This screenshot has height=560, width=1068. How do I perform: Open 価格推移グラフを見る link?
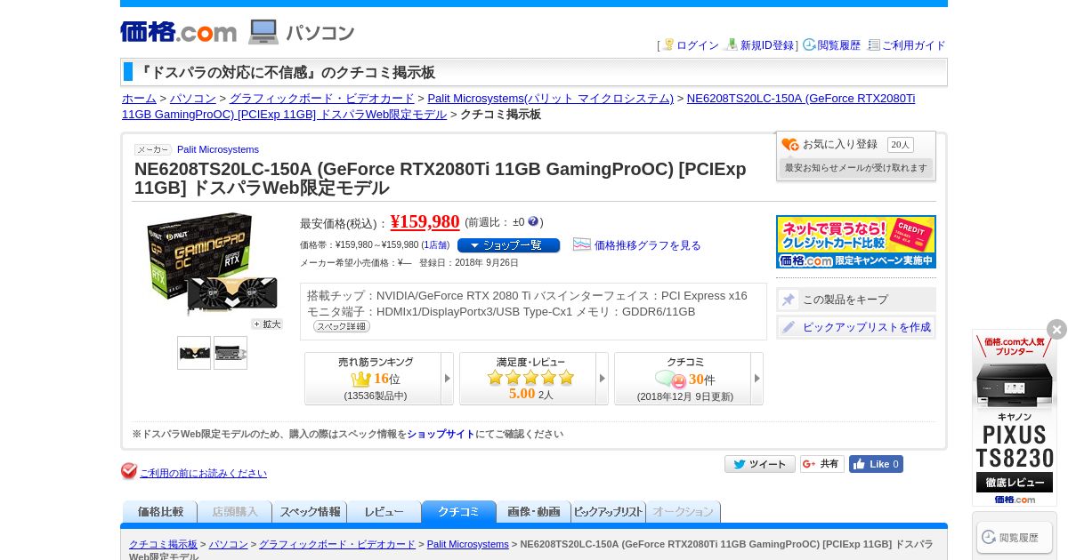pyautogui.click(x=647, y=245)
